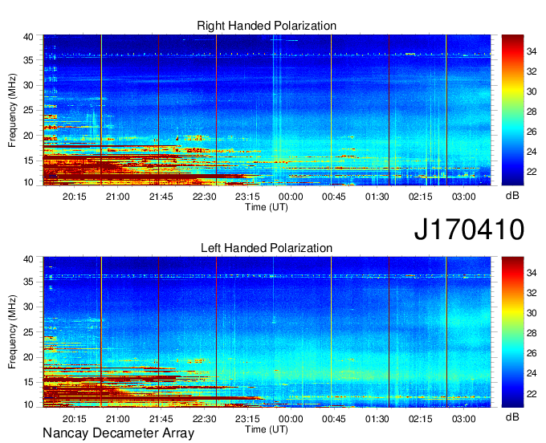Click the Right Handed plot's color scale bar
The width and height of the screenshot is (546, 443).
[512, 110]
